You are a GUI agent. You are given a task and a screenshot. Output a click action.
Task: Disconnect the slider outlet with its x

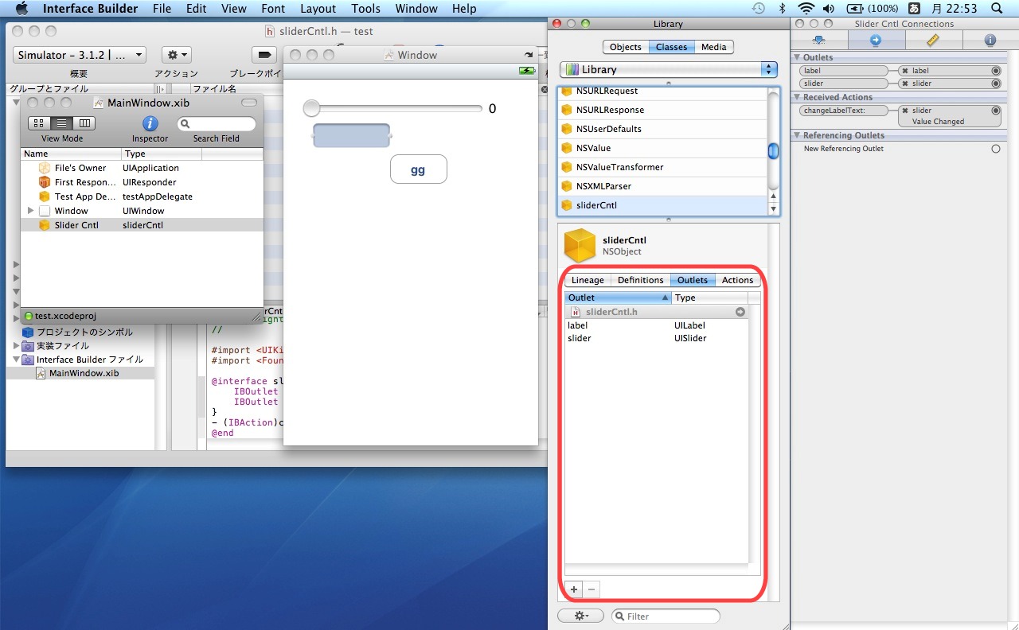pos(905,84)
